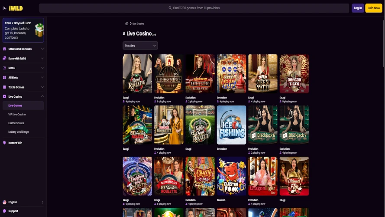385x217 pixels.
Task: Click the Table Games icon
Action: pos(4,87)
